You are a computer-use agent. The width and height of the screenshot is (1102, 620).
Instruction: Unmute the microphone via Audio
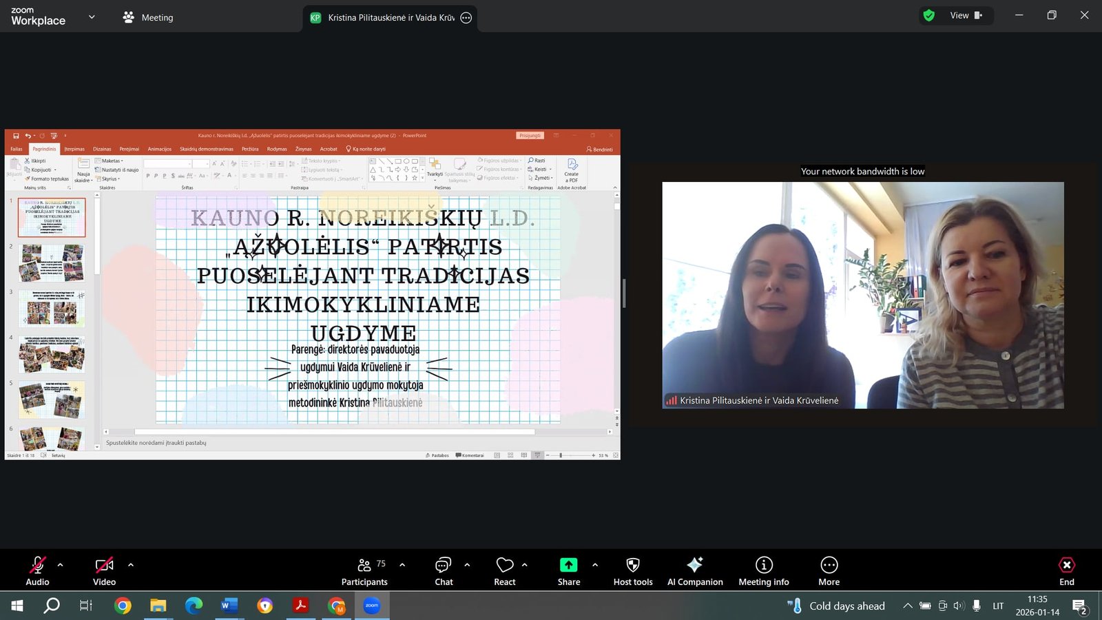pos(37,571)
